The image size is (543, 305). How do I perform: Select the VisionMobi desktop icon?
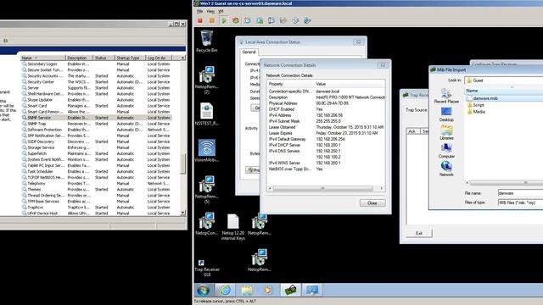click(207, 151)
